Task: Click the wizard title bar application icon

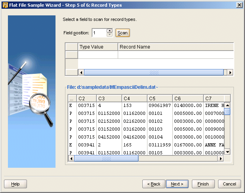Action: 5,5
